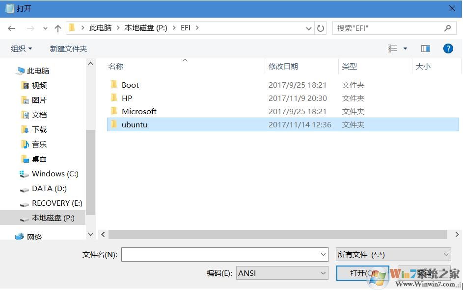Select the Boot folder

[283, 85]
